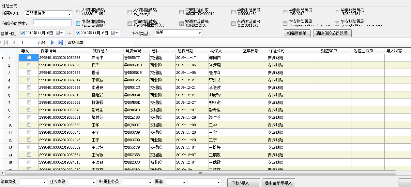Toggle 太保财险黄岛 company checkbox
The width and height of the screenshot is (411, 187).
(129, 12)
